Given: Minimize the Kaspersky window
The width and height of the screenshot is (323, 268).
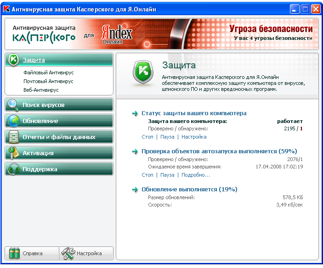Looking at the screenshot, I should 295,9.
